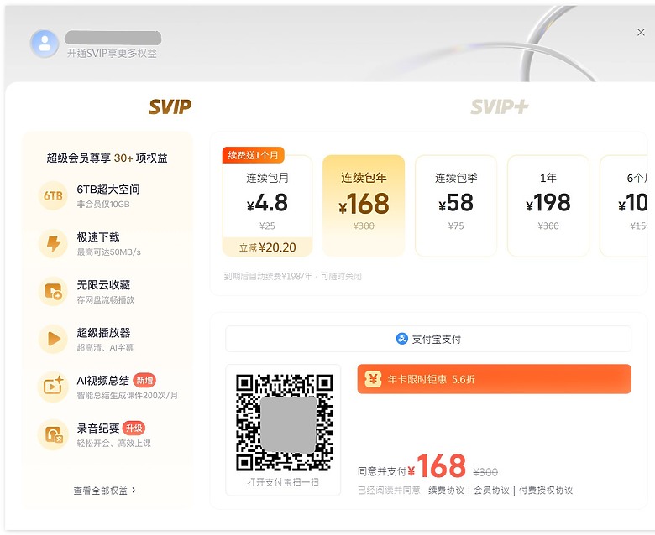Click the unlimited cloud collection icon
Image resolution: width=655 pixels, height=535 pixels.
[53, 291]
